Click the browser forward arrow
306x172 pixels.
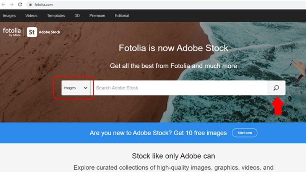[12, 4]
